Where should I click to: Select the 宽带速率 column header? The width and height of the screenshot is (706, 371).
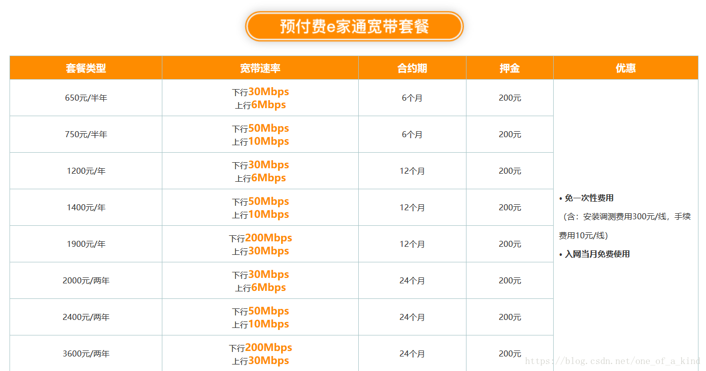(260, 68)
